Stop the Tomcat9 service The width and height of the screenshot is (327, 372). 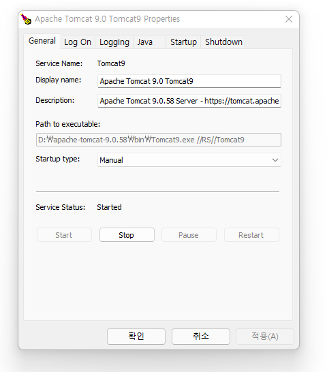[127, 235]
